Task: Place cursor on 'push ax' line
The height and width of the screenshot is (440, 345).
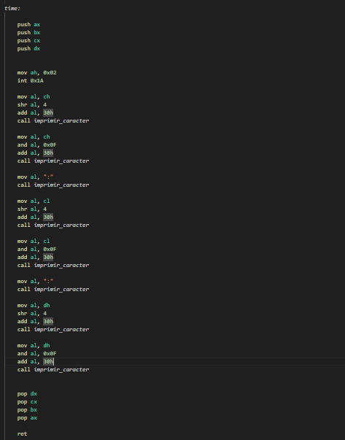Action: [28, 24]
